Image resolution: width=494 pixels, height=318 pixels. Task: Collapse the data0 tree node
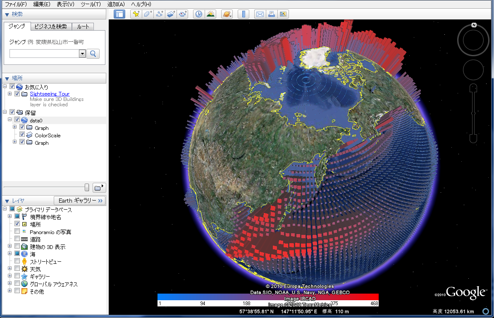[x=10, y=120]
